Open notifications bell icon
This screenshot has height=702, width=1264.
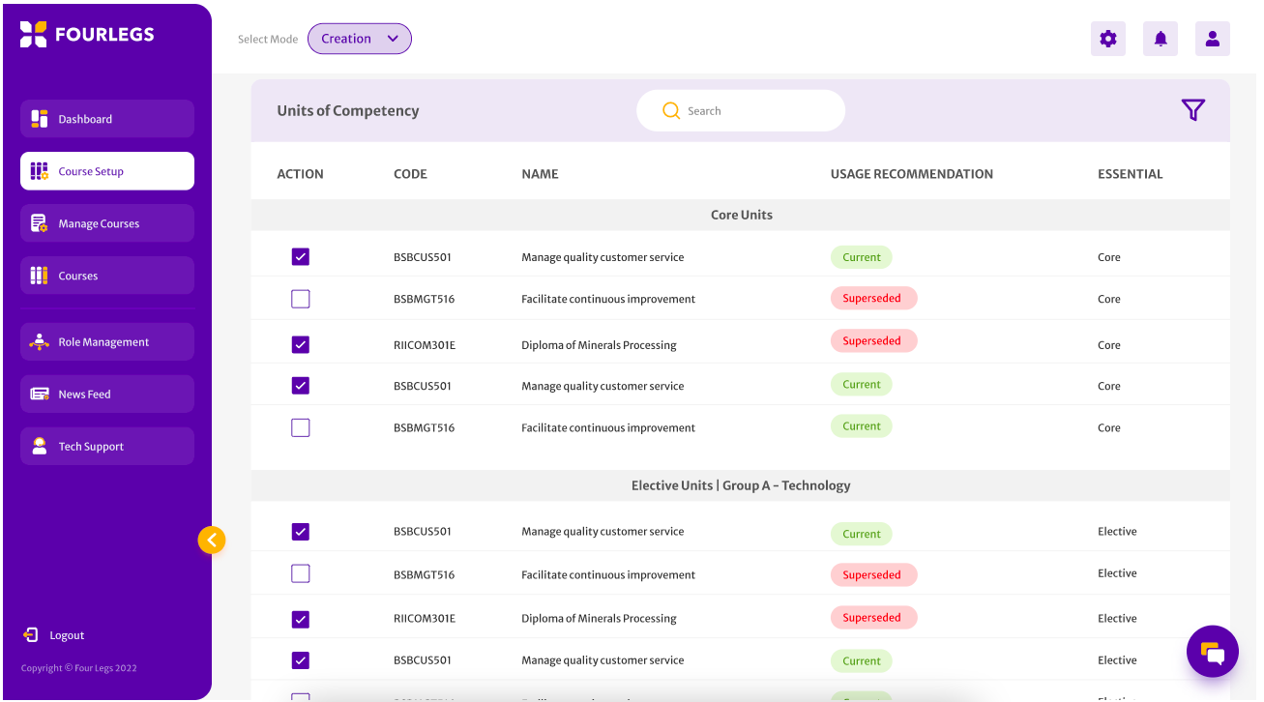(x=1161, y=39)
